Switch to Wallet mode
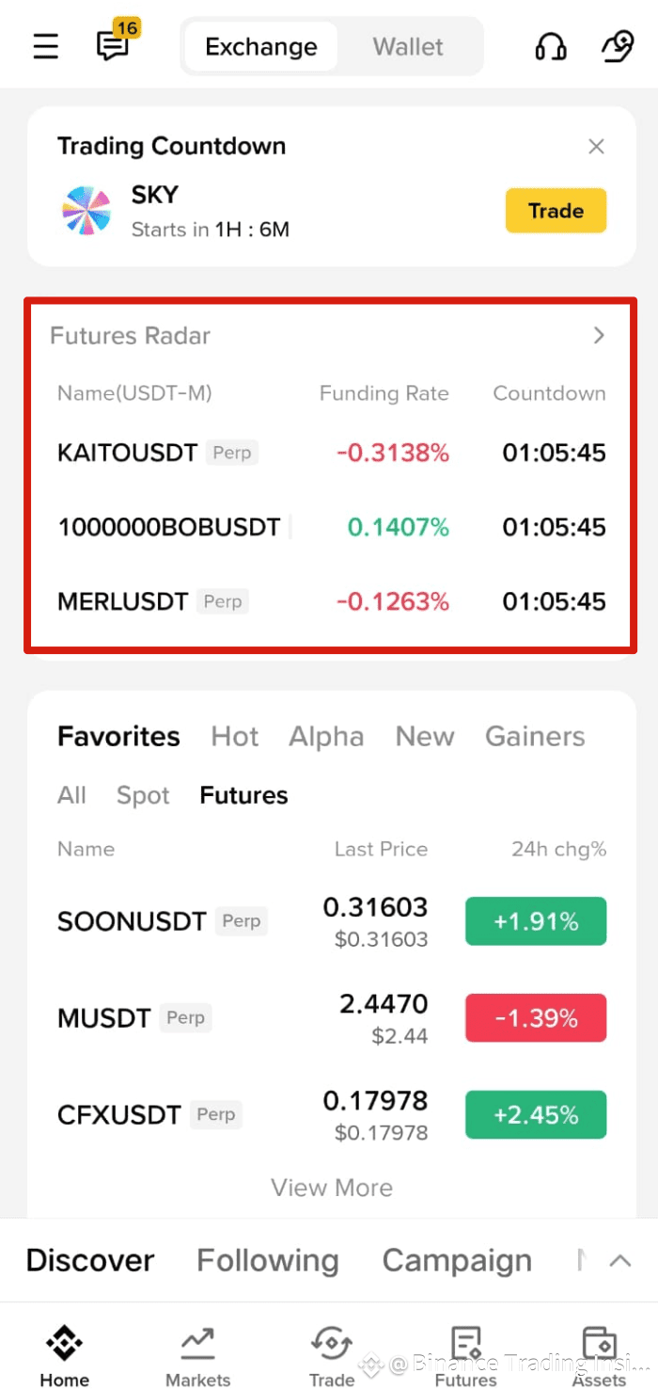658x1389 pixels. pos(408,47)
